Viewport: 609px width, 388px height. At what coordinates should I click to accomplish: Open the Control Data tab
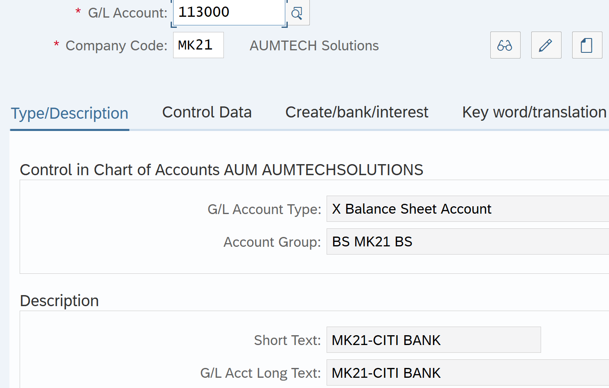coord(207,112)
